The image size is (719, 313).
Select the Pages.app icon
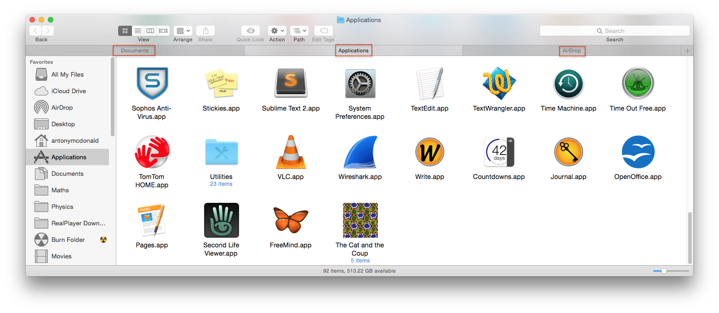click(x=151, y=220)
